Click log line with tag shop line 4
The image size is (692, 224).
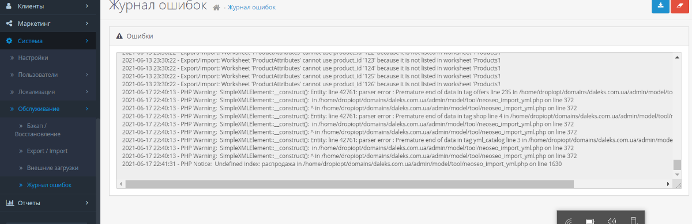(x=397, y=116)
